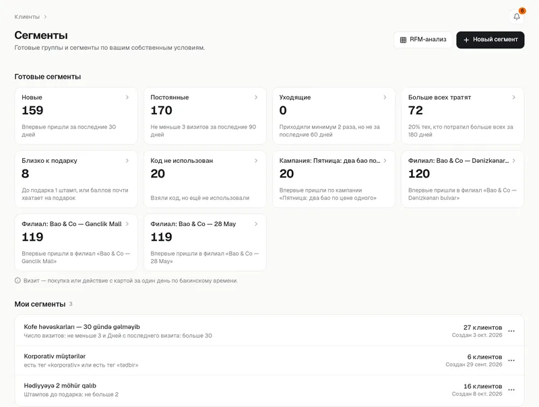Open the Hədiyyəyə 2 möhür qalıb row
The image size is (539, 407).
269,390
